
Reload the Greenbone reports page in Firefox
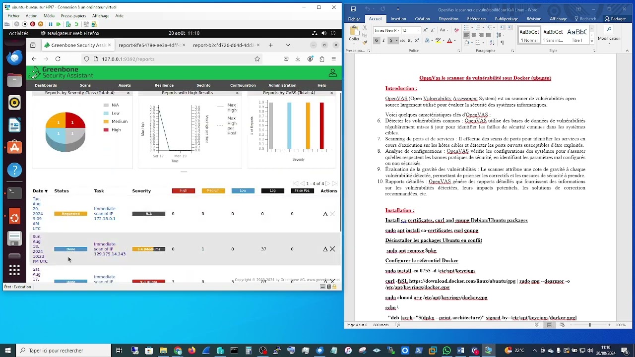58,59
